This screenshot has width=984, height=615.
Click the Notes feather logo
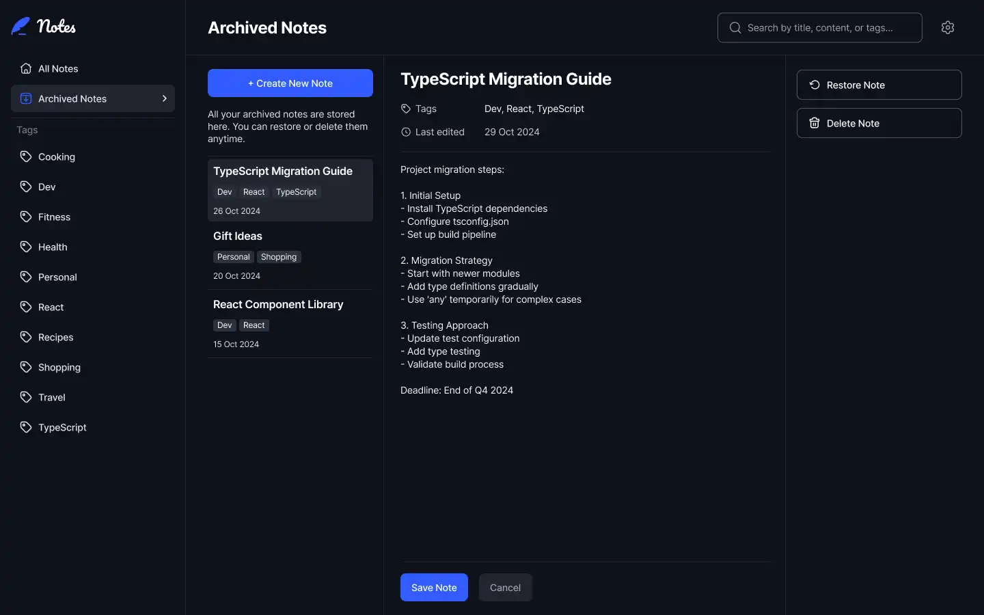click(20, 27)
